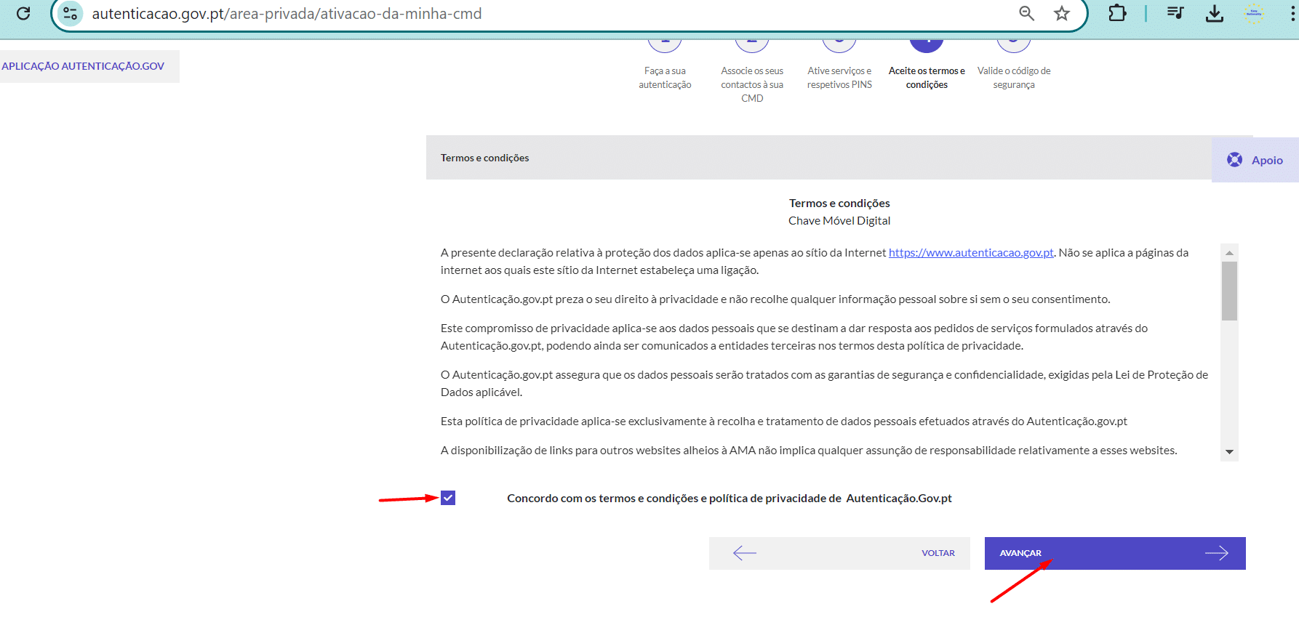
Task: Click the VOLTAR button
Action: [839, 553]
